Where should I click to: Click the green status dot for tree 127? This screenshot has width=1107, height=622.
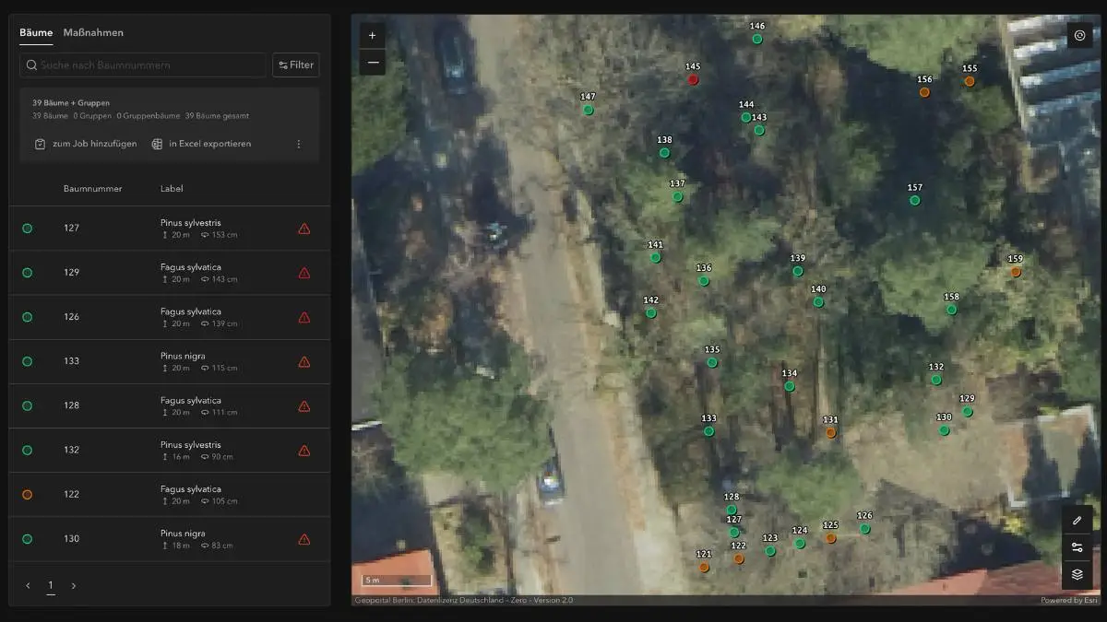(x=27, y=228)
